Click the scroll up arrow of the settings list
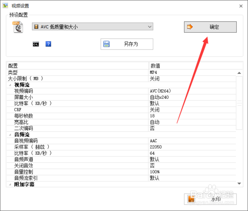 (239, 73)
